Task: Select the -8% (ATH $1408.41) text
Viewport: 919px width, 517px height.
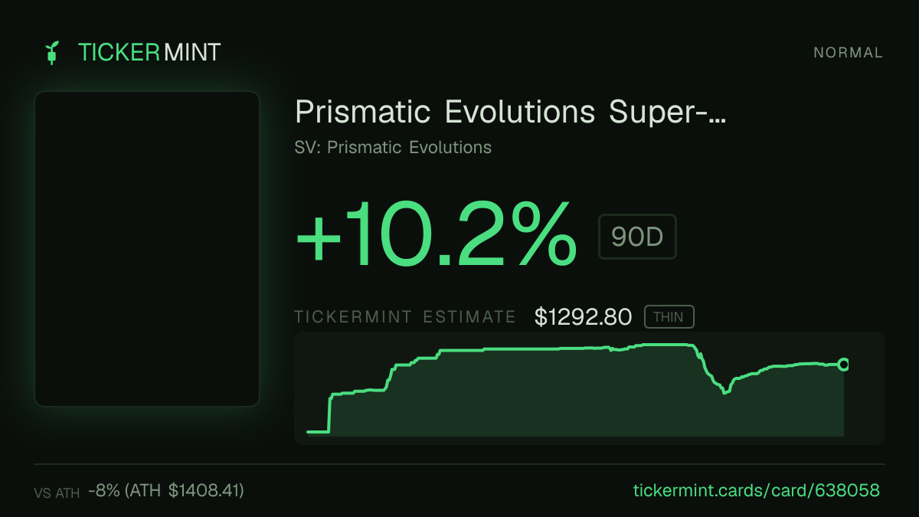Action: [x=166, y=491]
